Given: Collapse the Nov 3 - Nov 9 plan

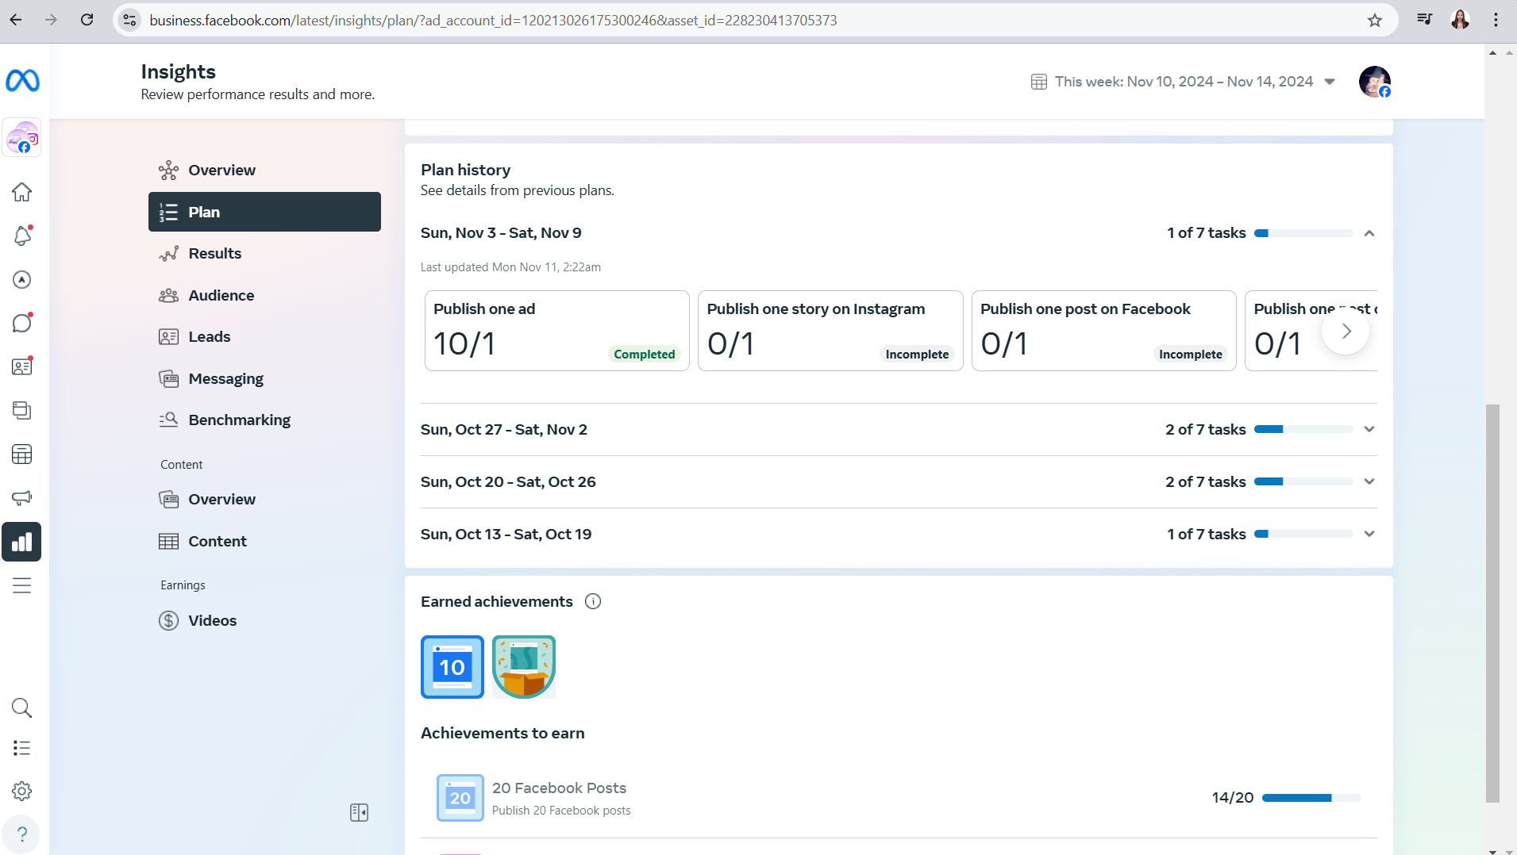Looking at the screenshot, I should [1369, 233].
